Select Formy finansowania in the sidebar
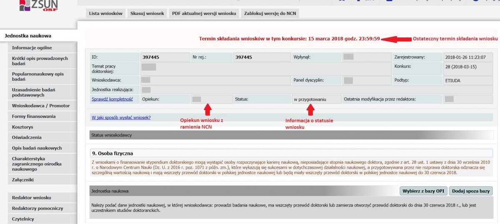 34,117
